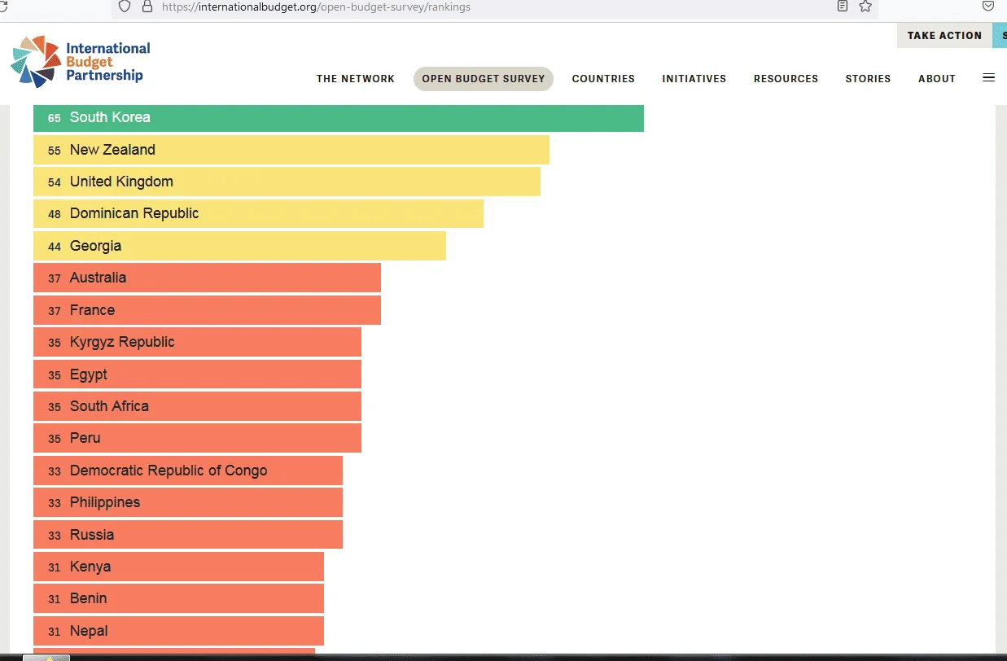Click the France row
1007x661 pixels.
click(207, 310)
